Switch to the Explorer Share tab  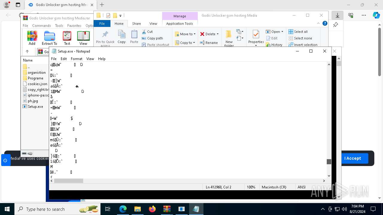tap(136, 24)
